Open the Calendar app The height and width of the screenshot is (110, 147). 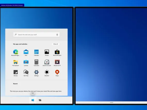[36, 53]
